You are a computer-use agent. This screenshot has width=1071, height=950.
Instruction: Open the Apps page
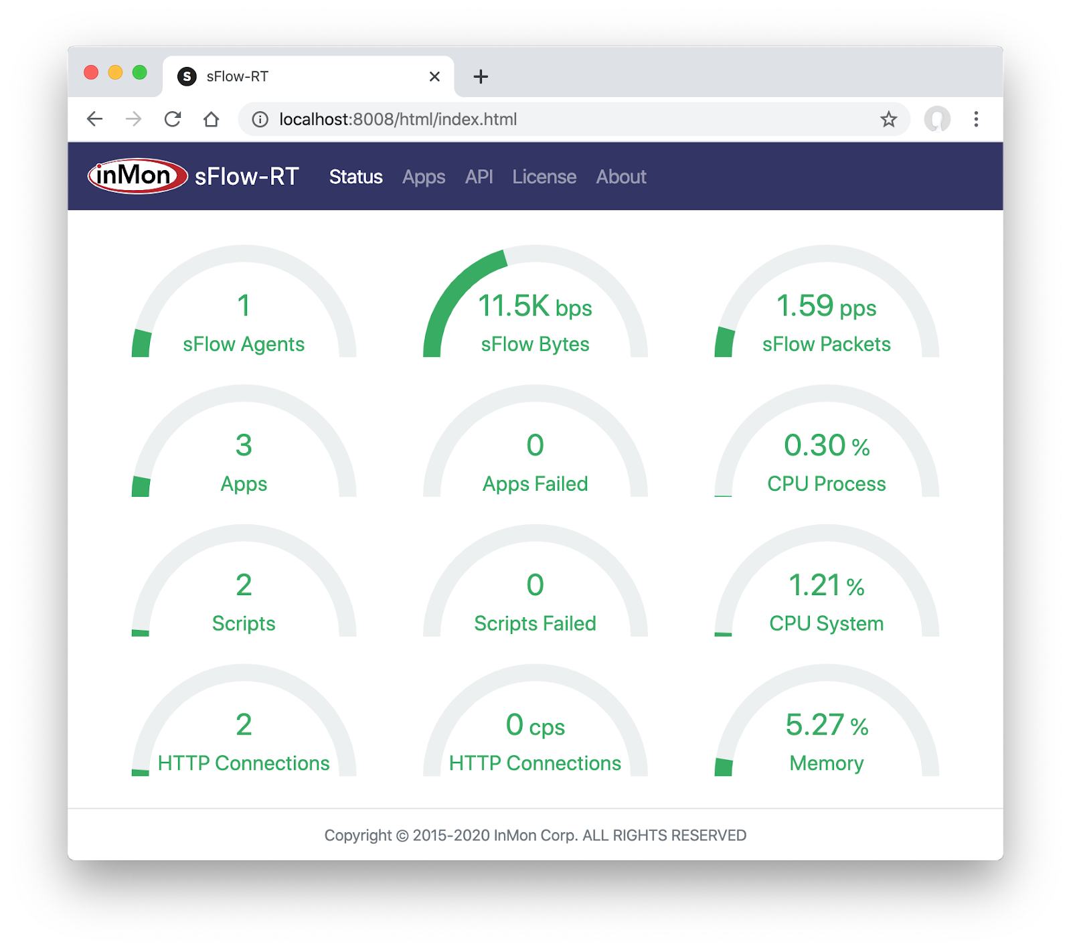tap(423, 176)
